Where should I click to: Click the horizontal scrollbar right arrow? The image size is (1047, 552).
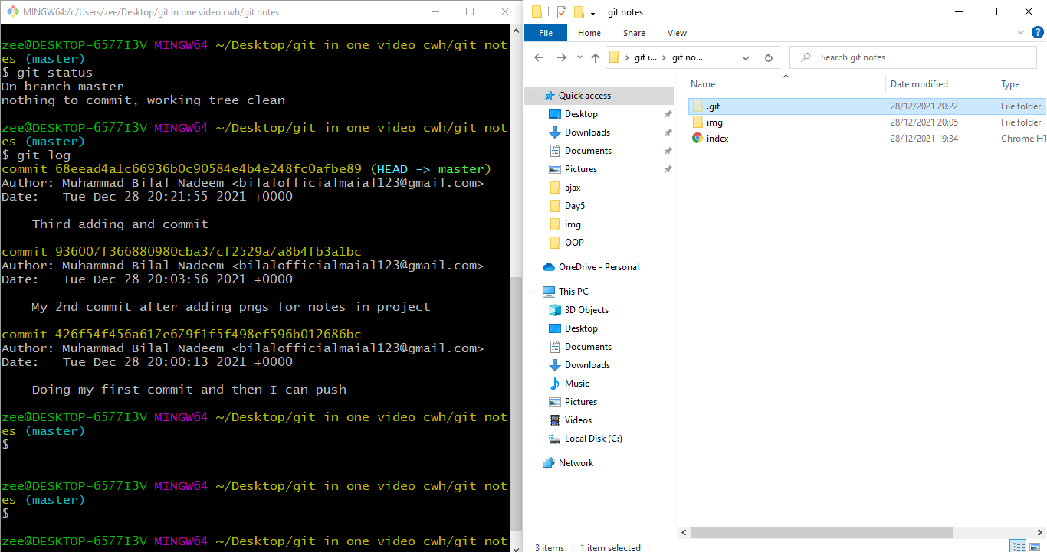click(x=1039, y=532)
